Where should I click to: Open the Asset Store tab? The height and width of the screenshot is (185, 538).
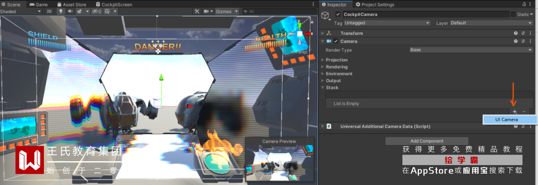pos(72,4)
